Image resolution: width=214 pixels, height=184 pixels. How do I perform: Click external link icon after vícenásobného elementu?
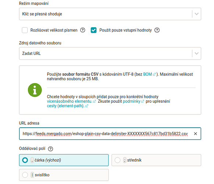click(x=94, y=101)
